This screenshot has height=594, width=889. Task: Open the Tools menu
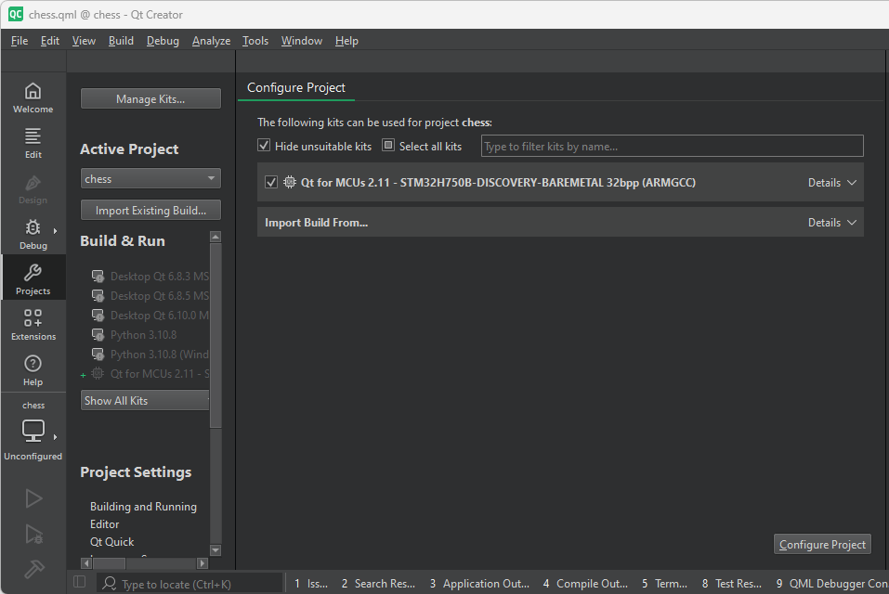pos(255,40)
